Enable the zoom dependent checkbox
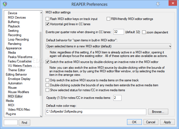This screenshot has width=179, height=129. click(x=144, y=32)
